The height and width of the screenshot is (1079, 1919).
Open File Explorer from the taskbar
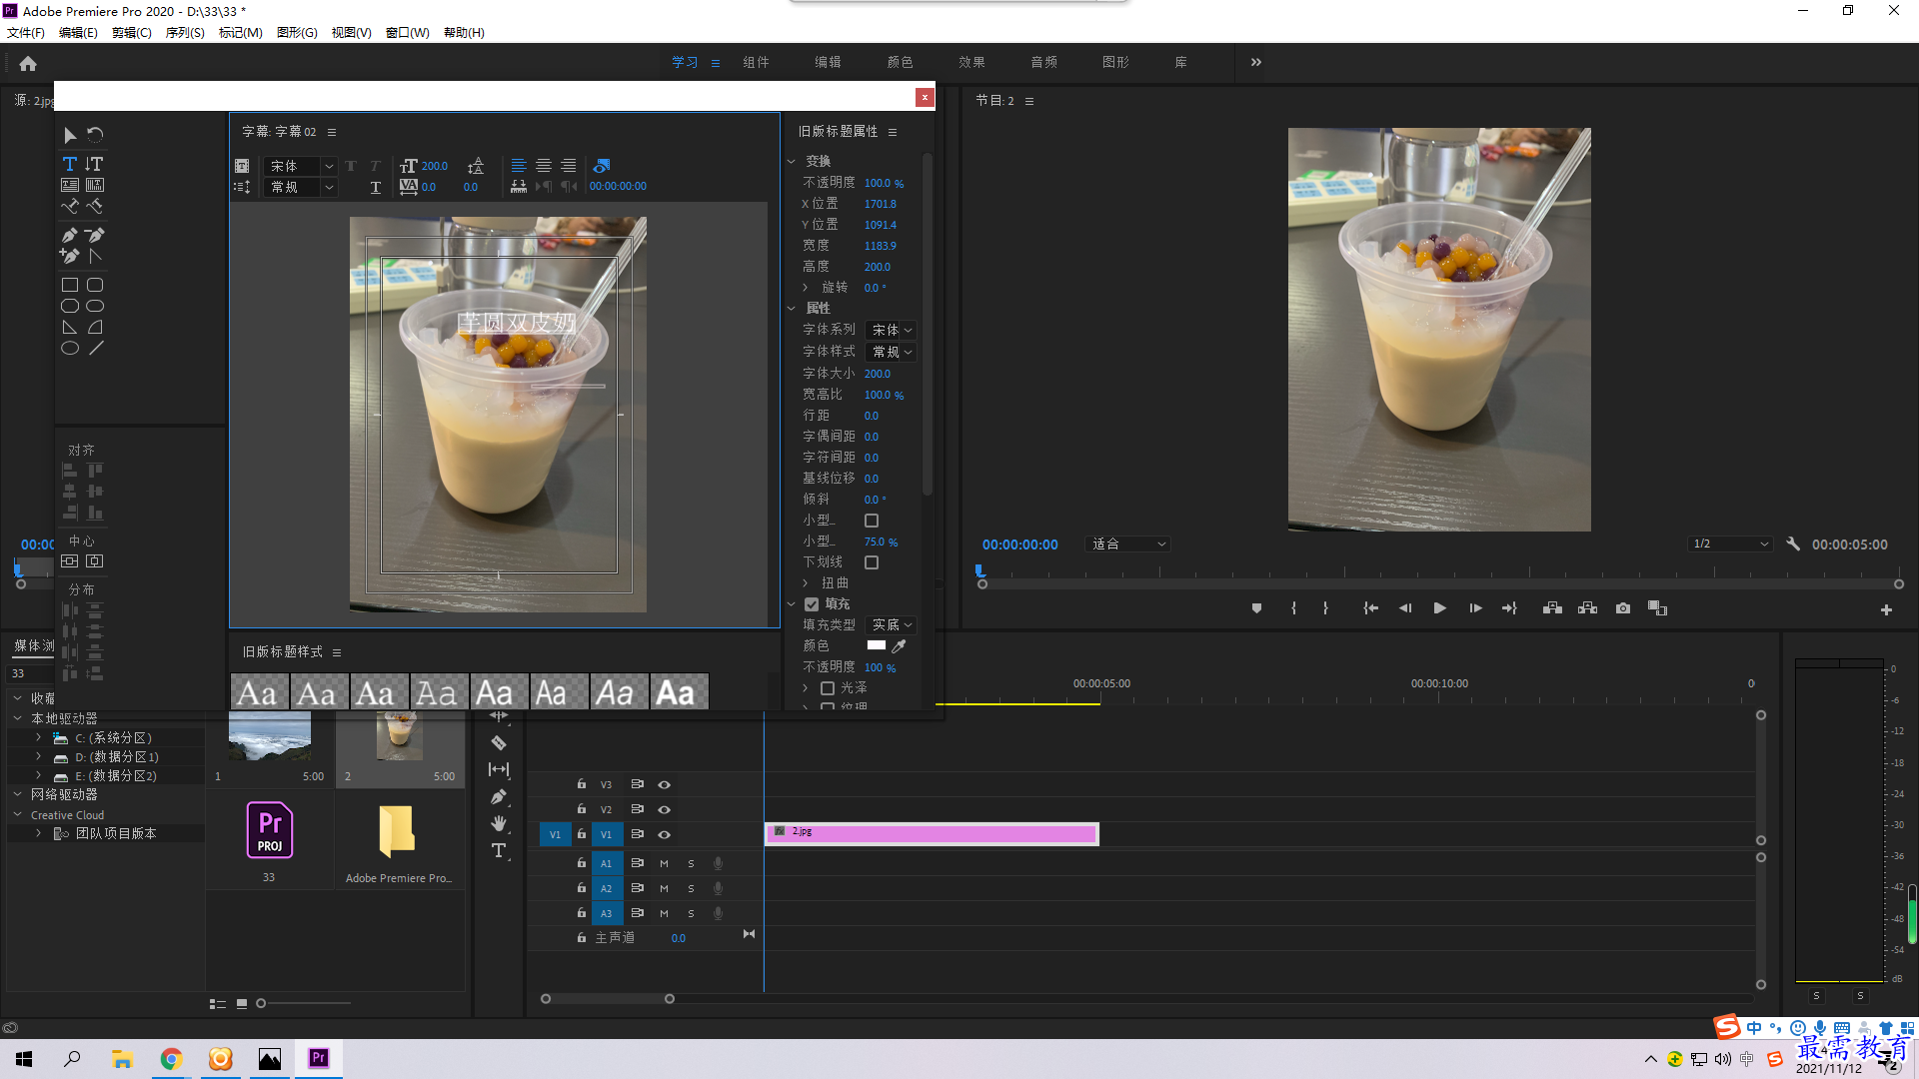click(122, 1058)
